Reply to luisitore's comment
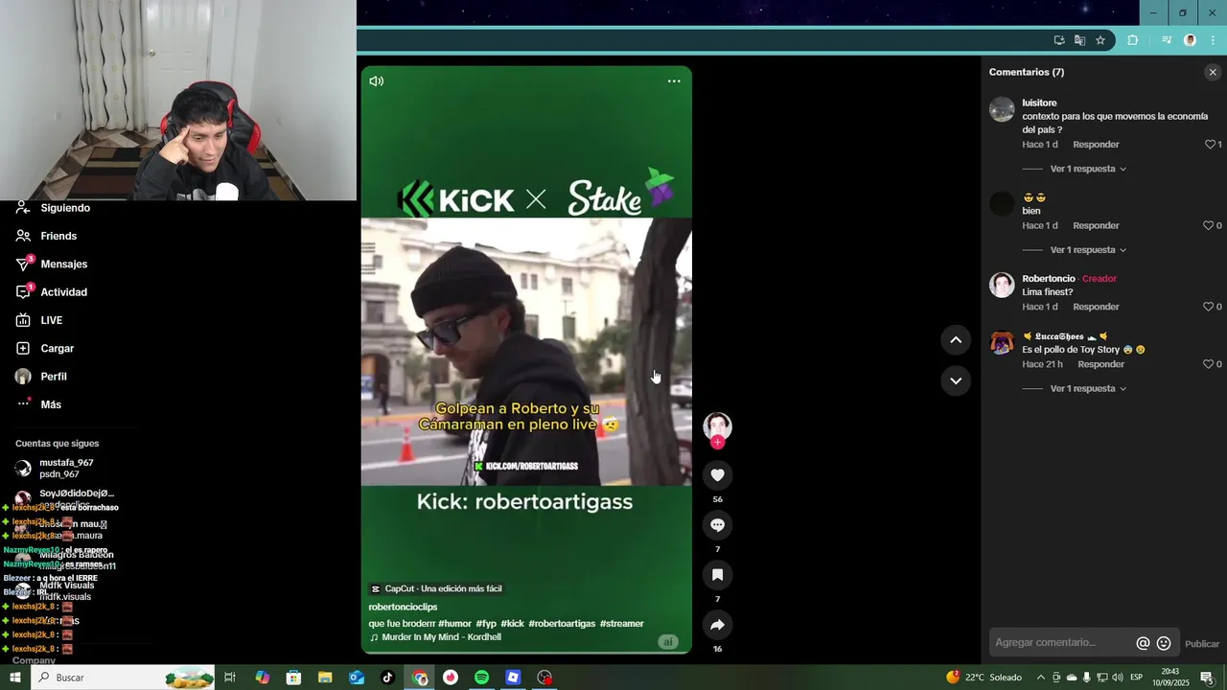The width and height of the screenshot is (1227, 690). click(x=1096, y=145)
